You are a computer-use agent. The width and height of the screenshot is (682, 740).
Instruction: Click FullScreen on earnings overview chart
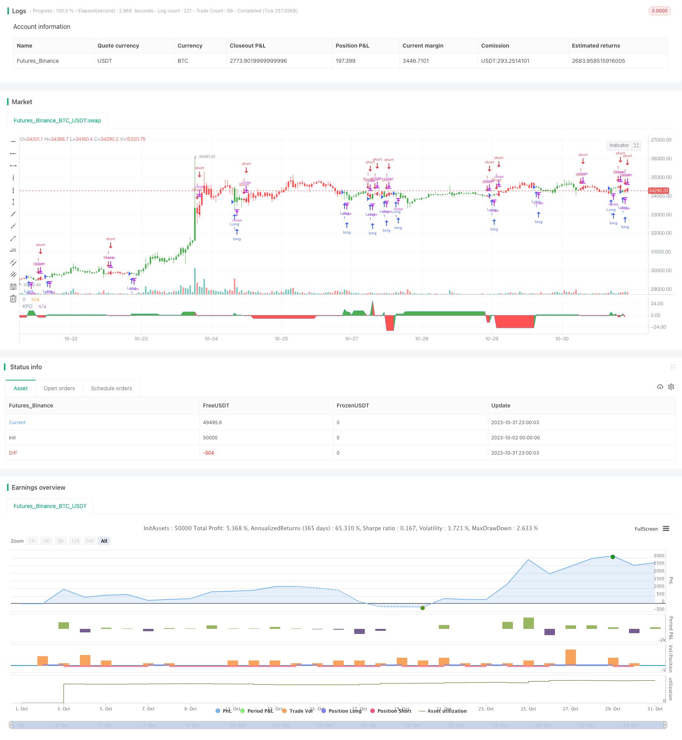point(646,529)
